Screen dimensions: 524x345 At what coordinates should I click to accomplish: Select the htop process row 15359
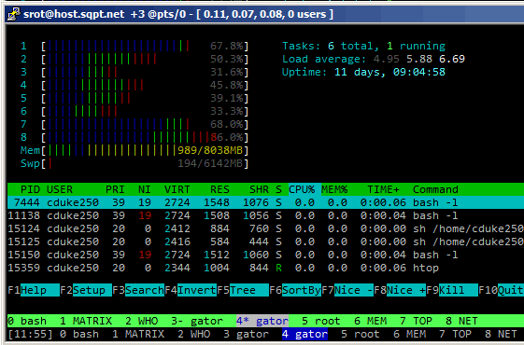265,268
